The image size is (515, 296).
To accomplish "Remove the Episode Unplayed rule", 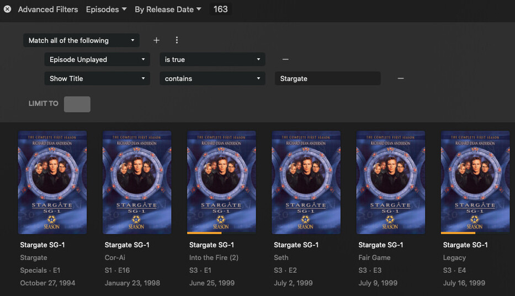I will [285, 60].
